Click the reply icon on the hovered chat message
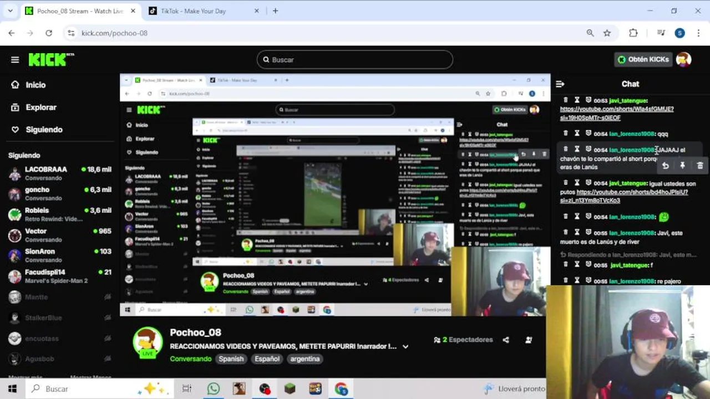Image resolution: width=710 pixels, height=399 pixels. coord(665,166)
